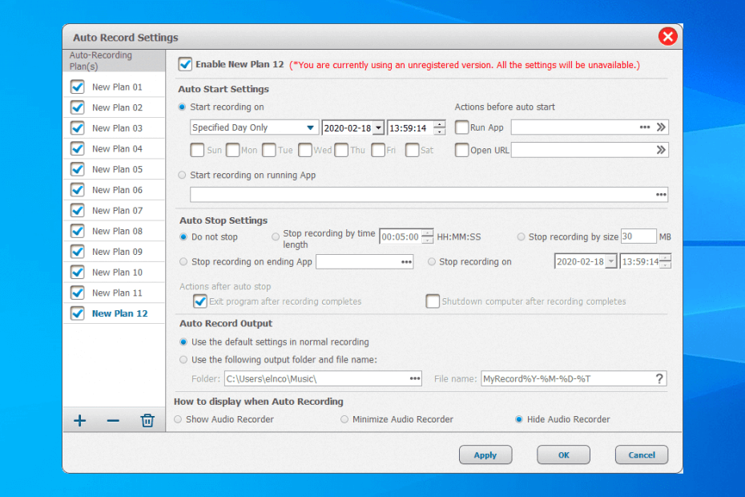Click double-arrow icon next to Open URL field
This screenshot has height=497, width=745.
pos(661,150)
